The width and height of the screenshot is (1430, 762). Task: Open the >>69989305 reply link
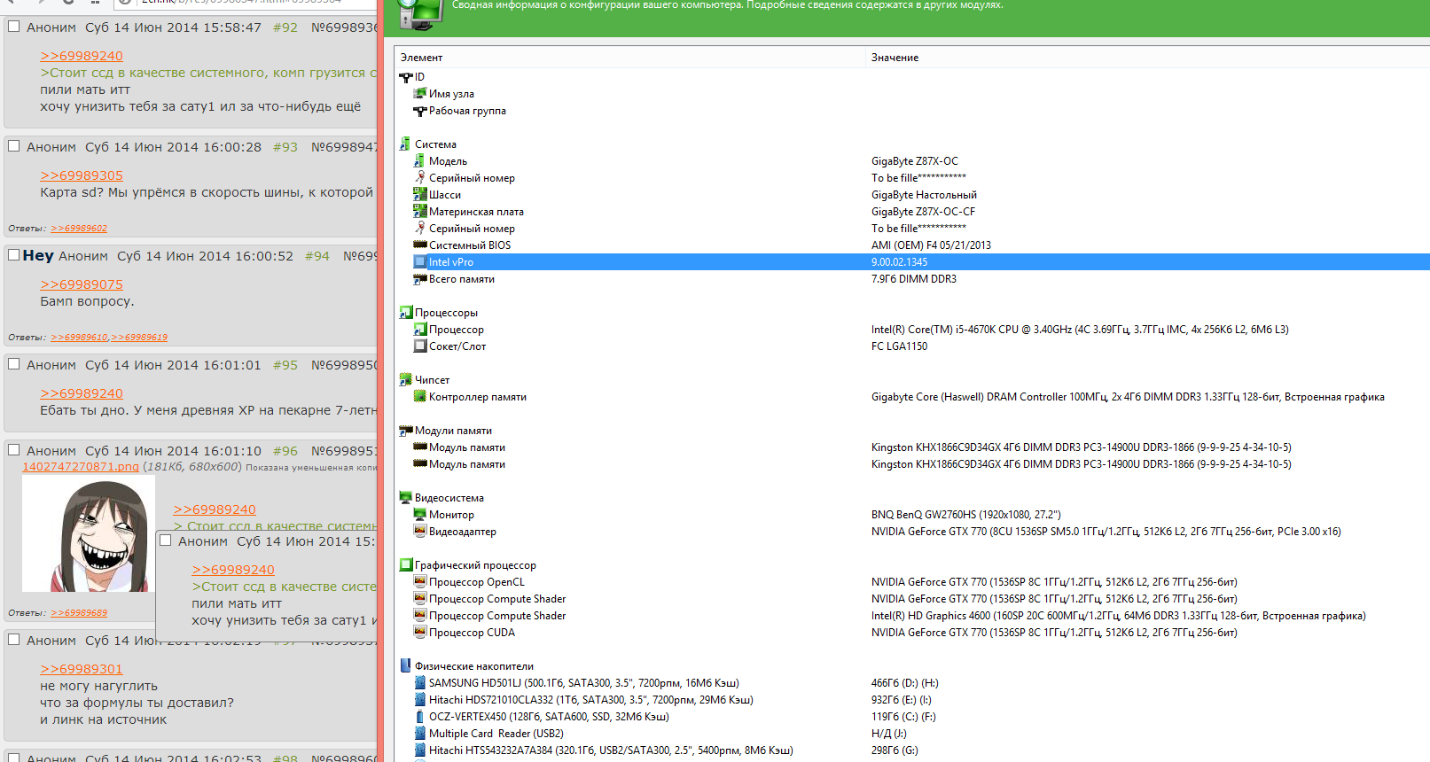[x=82, y=175]
